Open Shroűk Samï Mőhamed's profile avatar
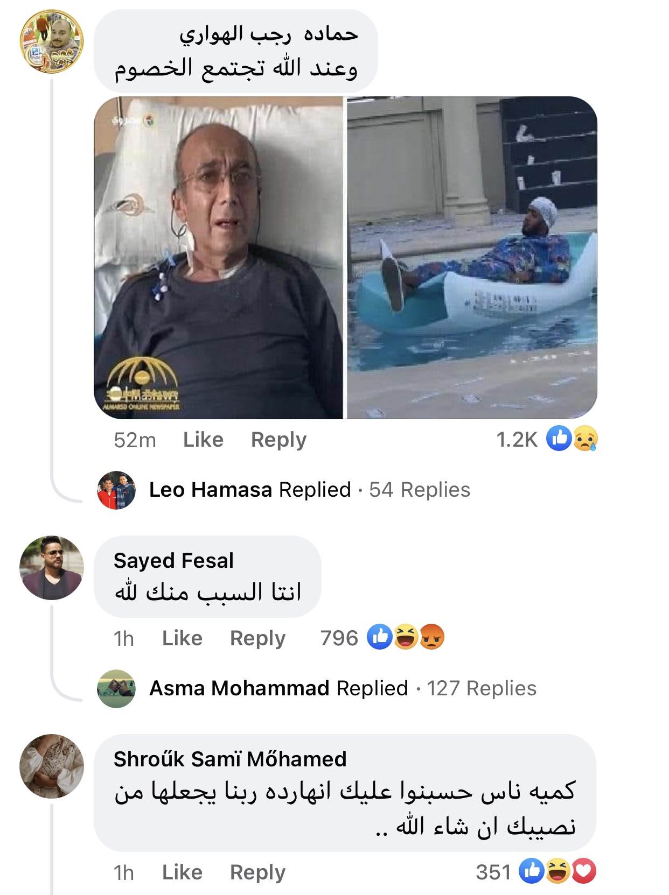 tap(52, 766)
